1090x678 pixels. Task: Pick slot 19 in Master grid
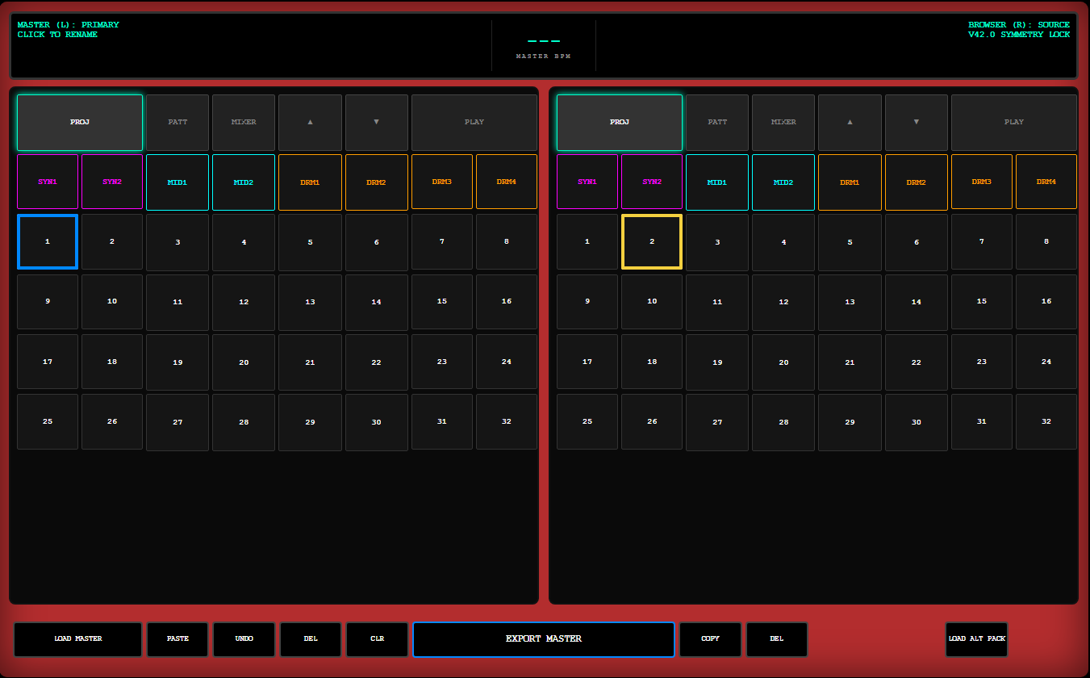(177, 362)
